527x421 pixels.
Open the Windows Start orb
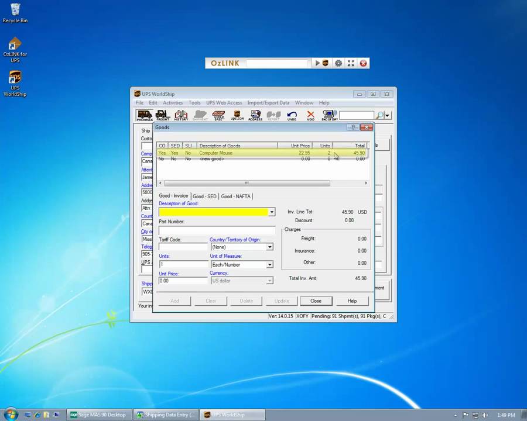click(11, 415)
